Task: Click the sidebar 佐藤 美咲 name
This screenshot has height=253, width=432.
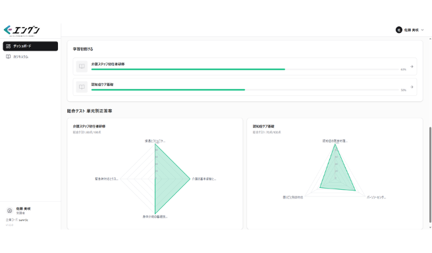Action: (x=23, y=209)
